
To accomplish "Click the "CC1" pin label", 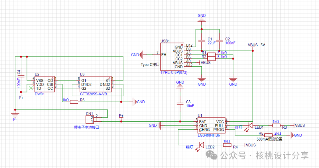I will [179, 55].
